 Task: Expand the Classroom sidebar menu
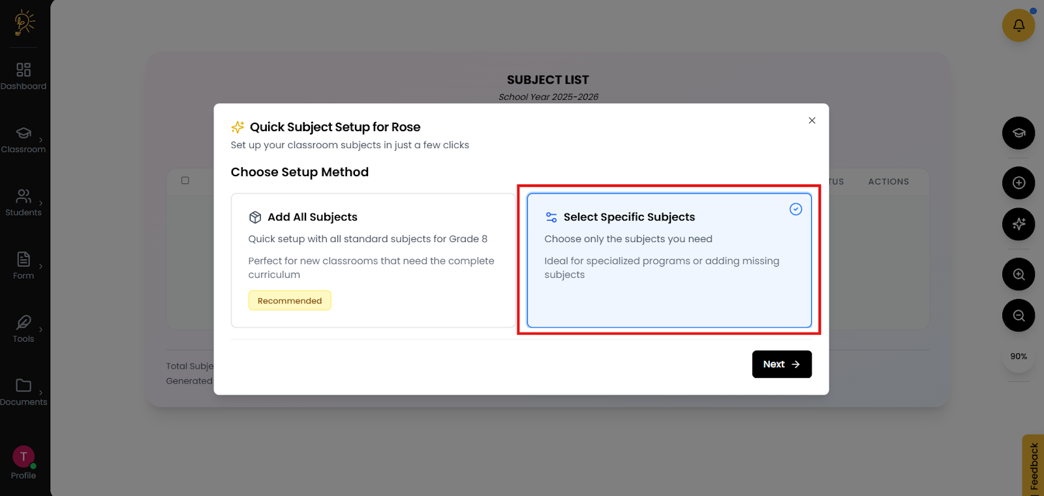(23, 140)
